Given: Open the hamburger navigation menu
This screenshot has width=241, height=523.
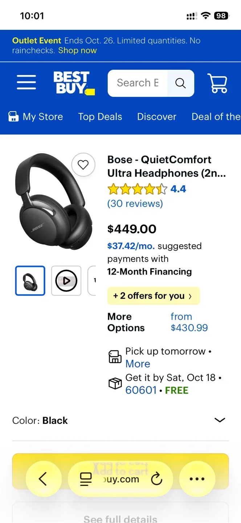Looking at the screenshot, I should [26, 82].
